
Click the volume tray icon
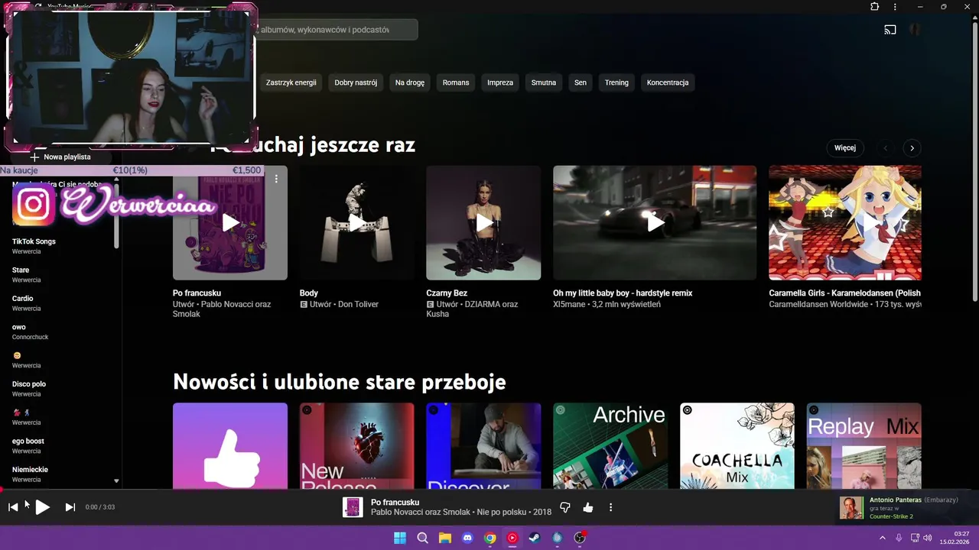pyautogui.click(x=929, y=538)
